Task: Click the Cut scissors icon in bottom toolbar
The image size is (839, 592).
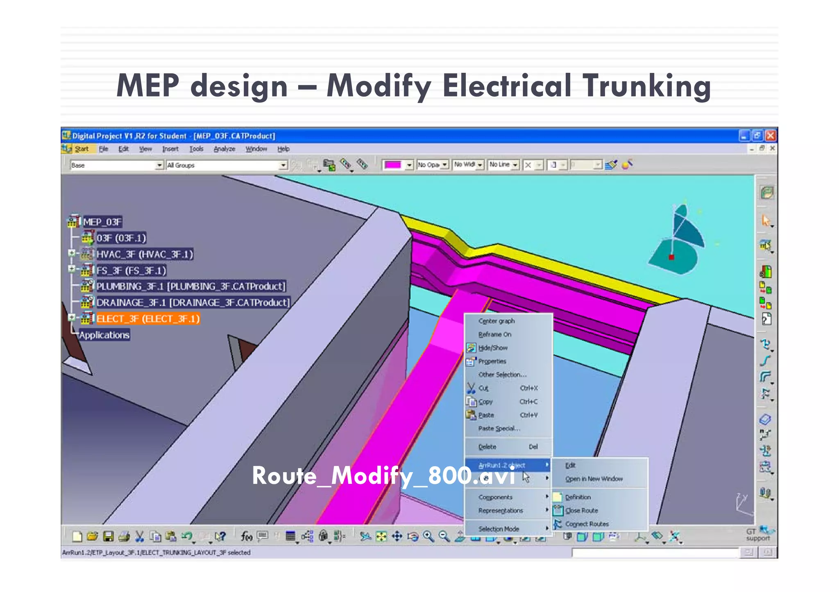Action: click(139, 536)
